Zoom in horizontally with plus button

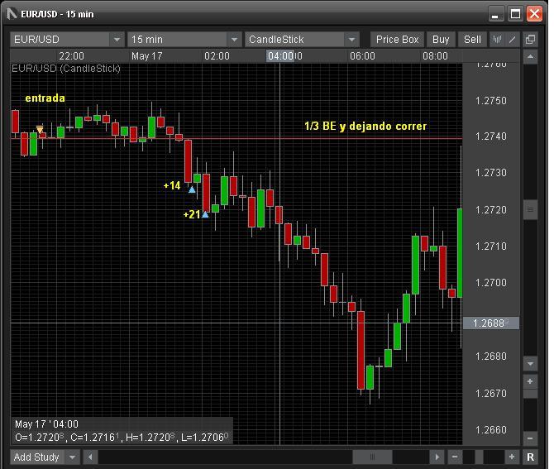(512, 457)
